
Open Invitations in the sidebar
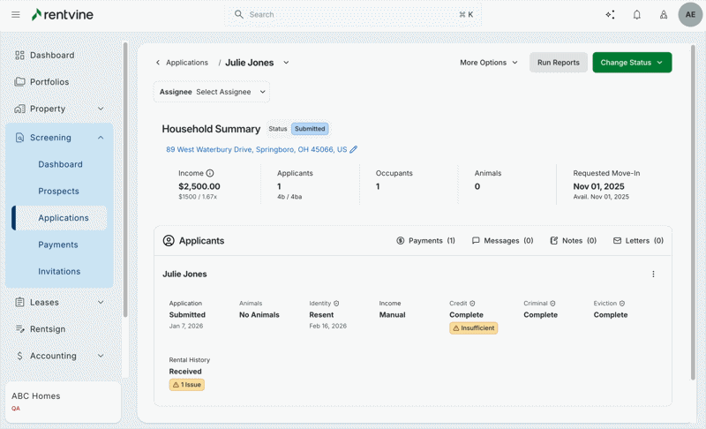coord(59,272)
